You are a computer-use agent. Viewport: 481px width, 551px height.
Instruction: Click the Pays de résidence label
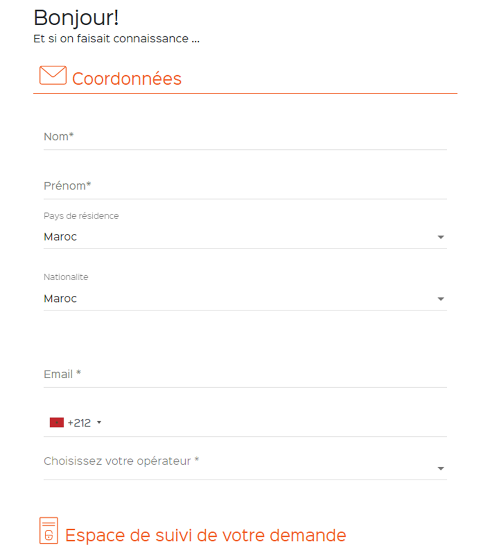pyautogui.click(x=81, y=216)
